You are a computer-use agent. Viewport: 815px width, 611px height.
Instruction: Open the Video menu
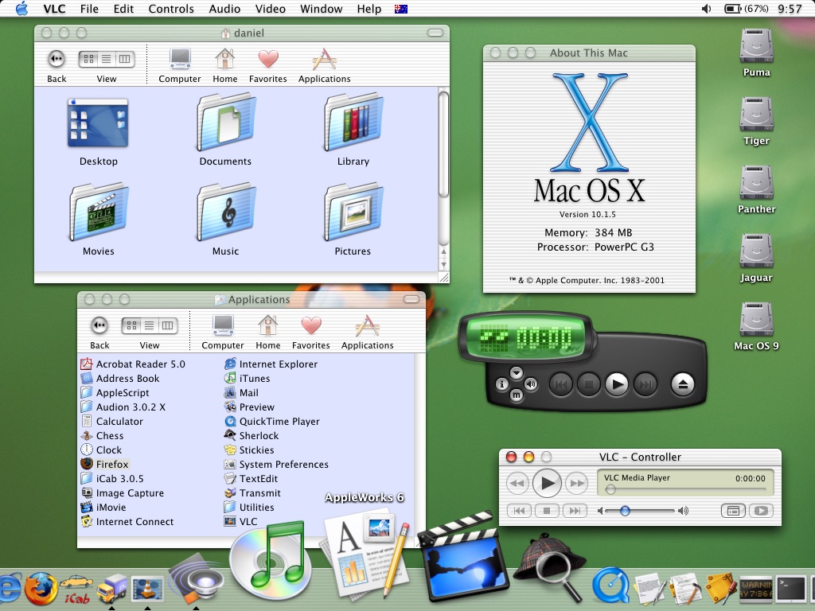click(x=271, y=9)
